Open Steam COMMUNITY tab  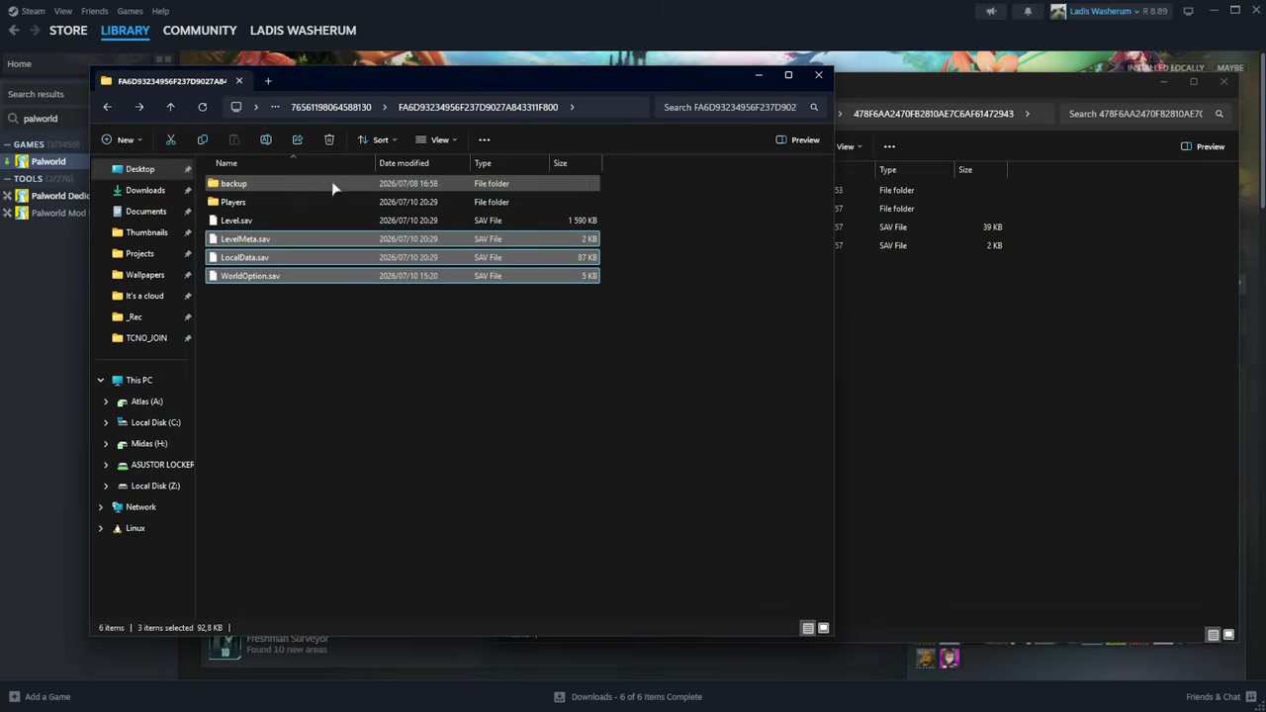[200, 31]
